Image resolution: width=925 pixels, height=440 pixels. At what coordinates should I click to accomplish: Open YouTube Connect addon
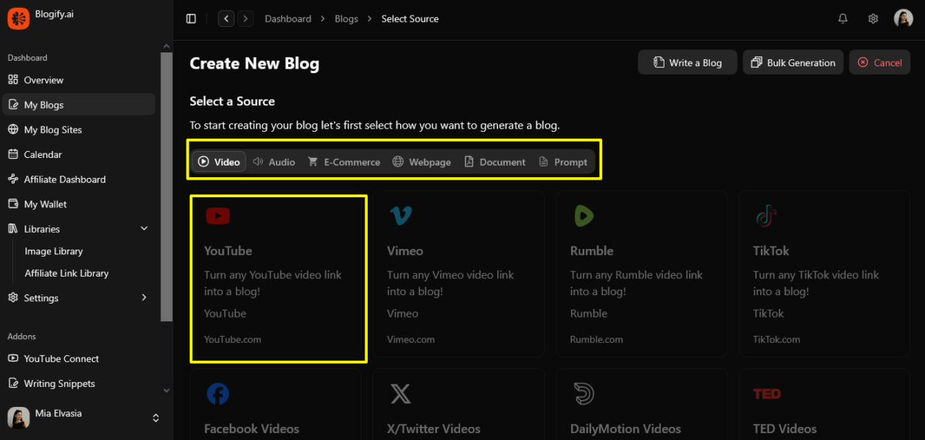click(x=77, y=358)
